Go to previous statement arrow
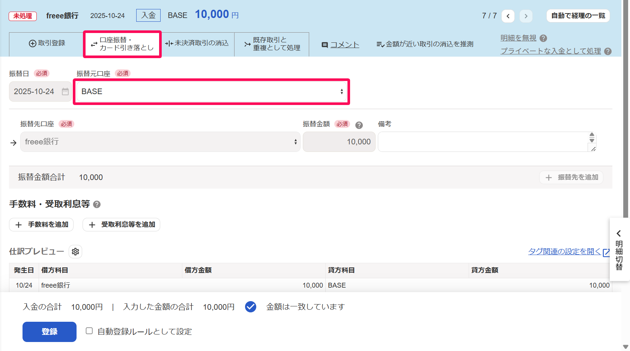 tap(508, 16)
